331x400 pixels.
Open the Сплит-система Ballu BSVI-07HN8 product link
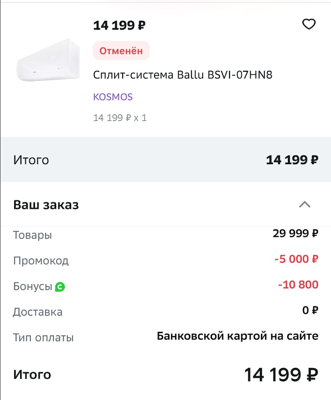point(182,75)
